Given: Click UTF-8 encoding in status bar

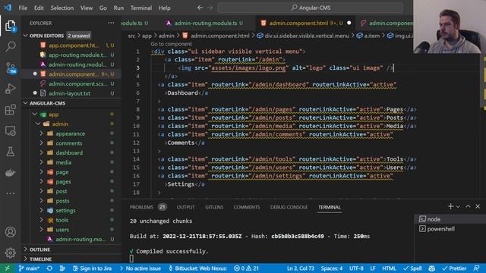Looking at the screenshot, I should coord(356,268).
